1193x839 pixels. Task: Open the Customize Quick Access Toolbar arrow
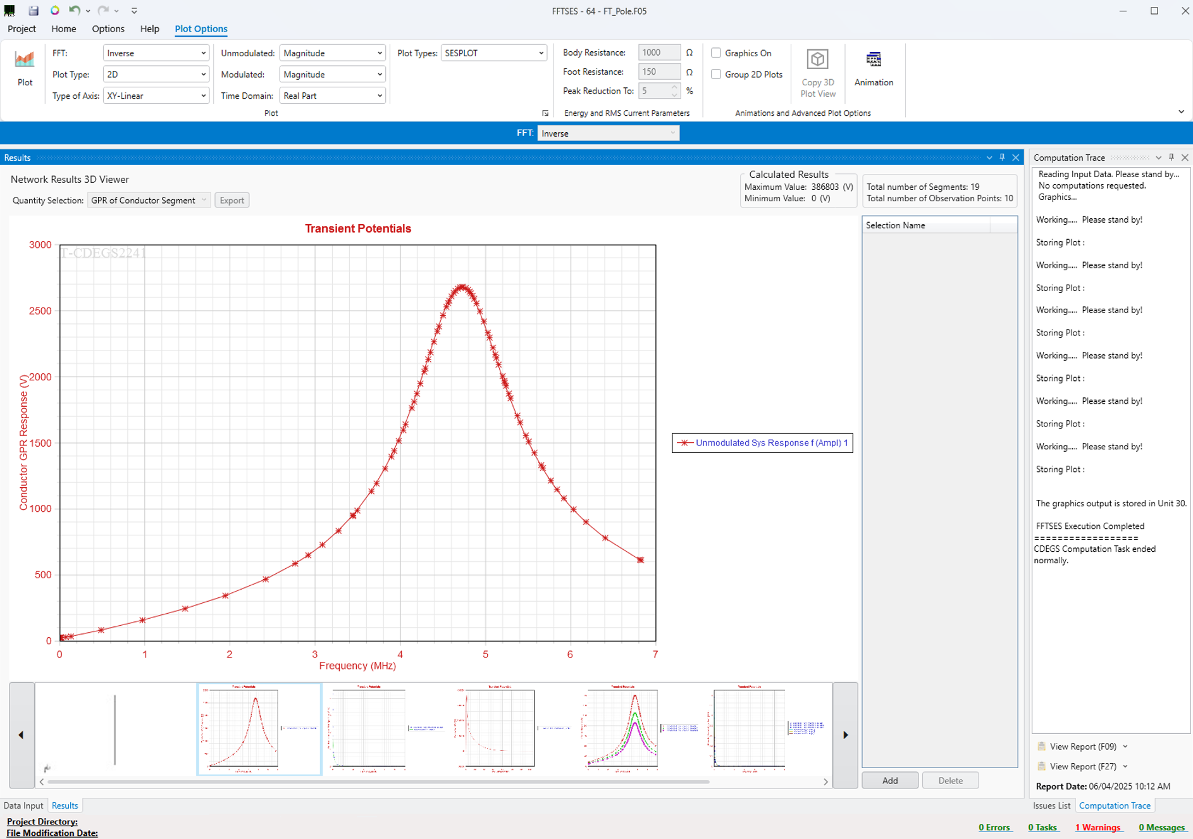tap(134, 11)
